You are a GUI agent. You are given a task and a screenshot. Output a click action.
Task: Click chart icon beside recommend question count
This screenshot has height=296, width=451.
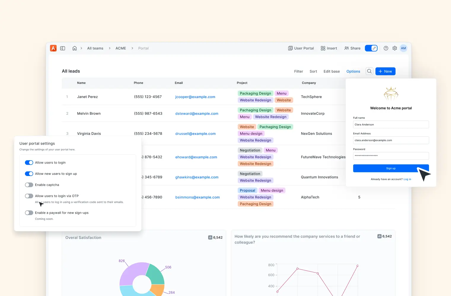379,236
